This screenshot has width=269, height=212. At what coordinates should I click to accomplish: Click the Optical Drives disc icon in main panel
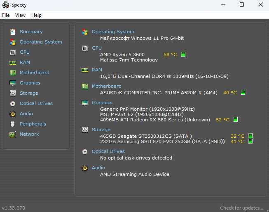pos(85,152)
